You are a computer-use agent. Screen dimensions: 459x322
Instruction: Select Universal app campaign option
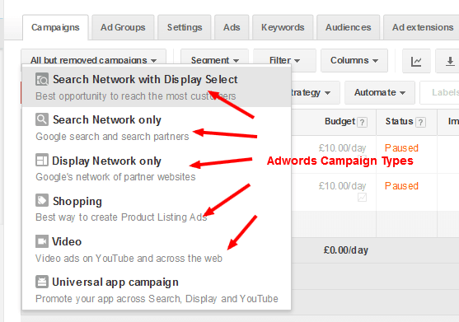[157, 290]
